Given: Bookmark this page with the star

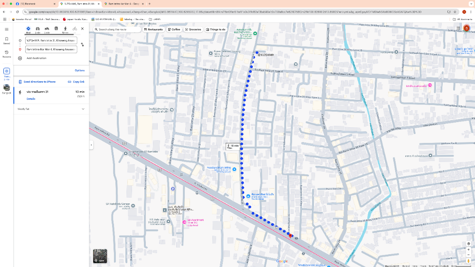Looking at the screenshot, I should pyautogui.click(x=455, y=12).
